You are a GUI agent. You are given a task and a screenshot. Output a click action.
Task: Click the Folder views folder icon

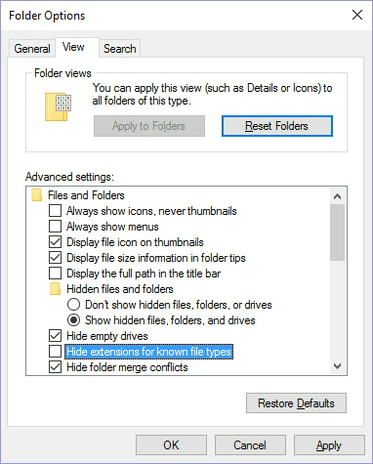[59, 107]
